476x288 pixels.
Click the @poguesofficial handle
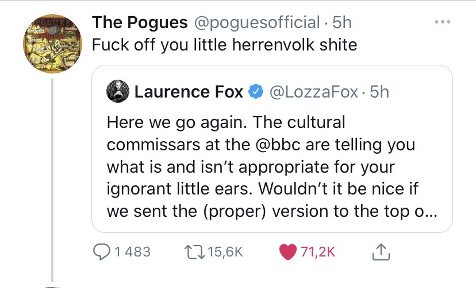pos(256,22)
